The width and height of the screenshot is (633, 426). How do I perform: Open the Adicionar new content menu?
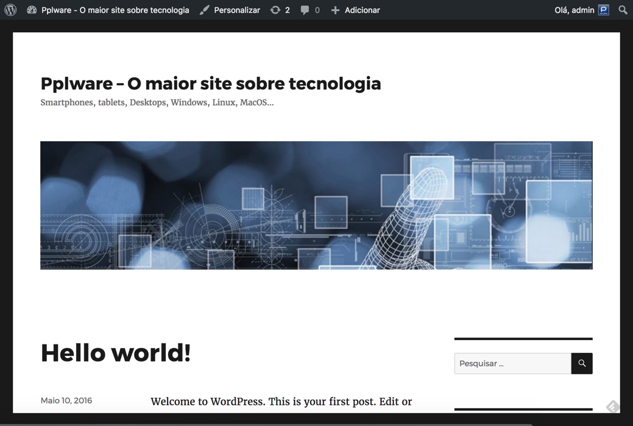[x=362, y=10]
